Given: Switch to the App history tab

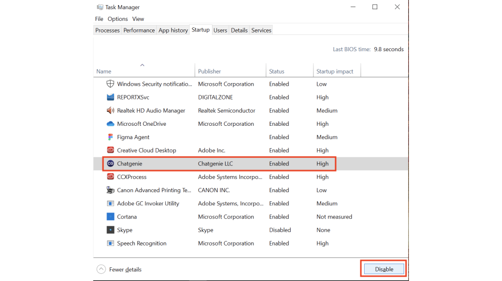Looking at the screenshot, I should click(173, 30).
